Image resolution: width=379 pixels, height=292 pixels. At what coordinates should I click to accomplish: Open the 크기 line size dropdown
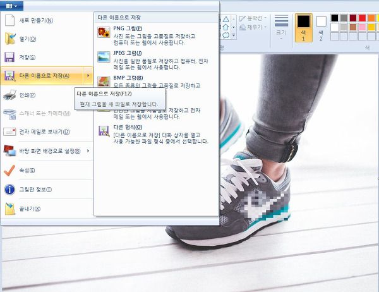[x=281, y=28]
